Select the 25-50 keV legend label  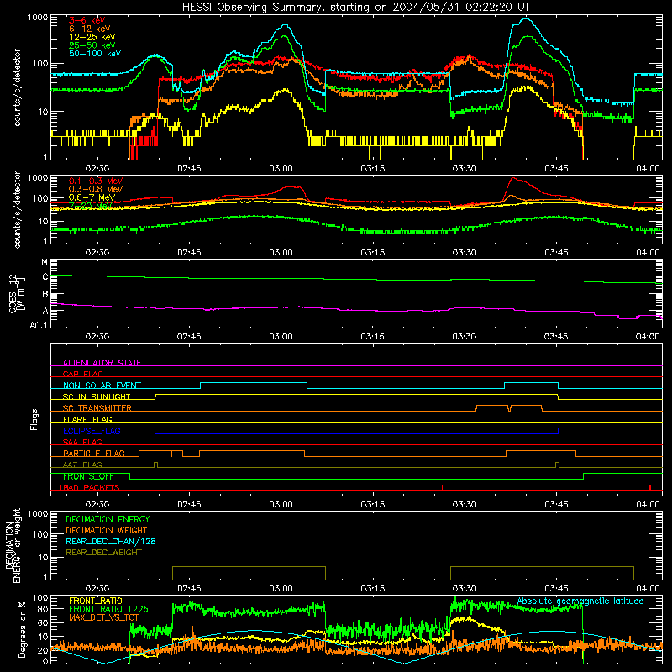pos(92,45)
